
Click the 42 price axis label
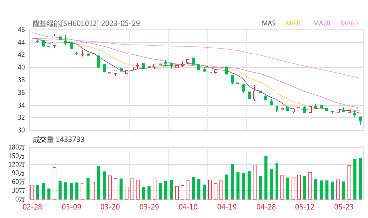tap(21, 55)
